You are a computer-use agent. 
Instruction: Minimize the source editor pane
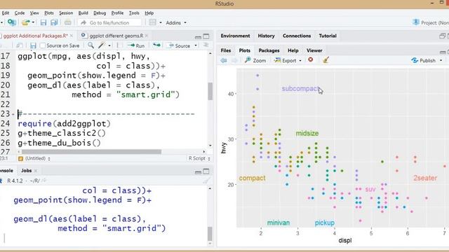(198, 37)
